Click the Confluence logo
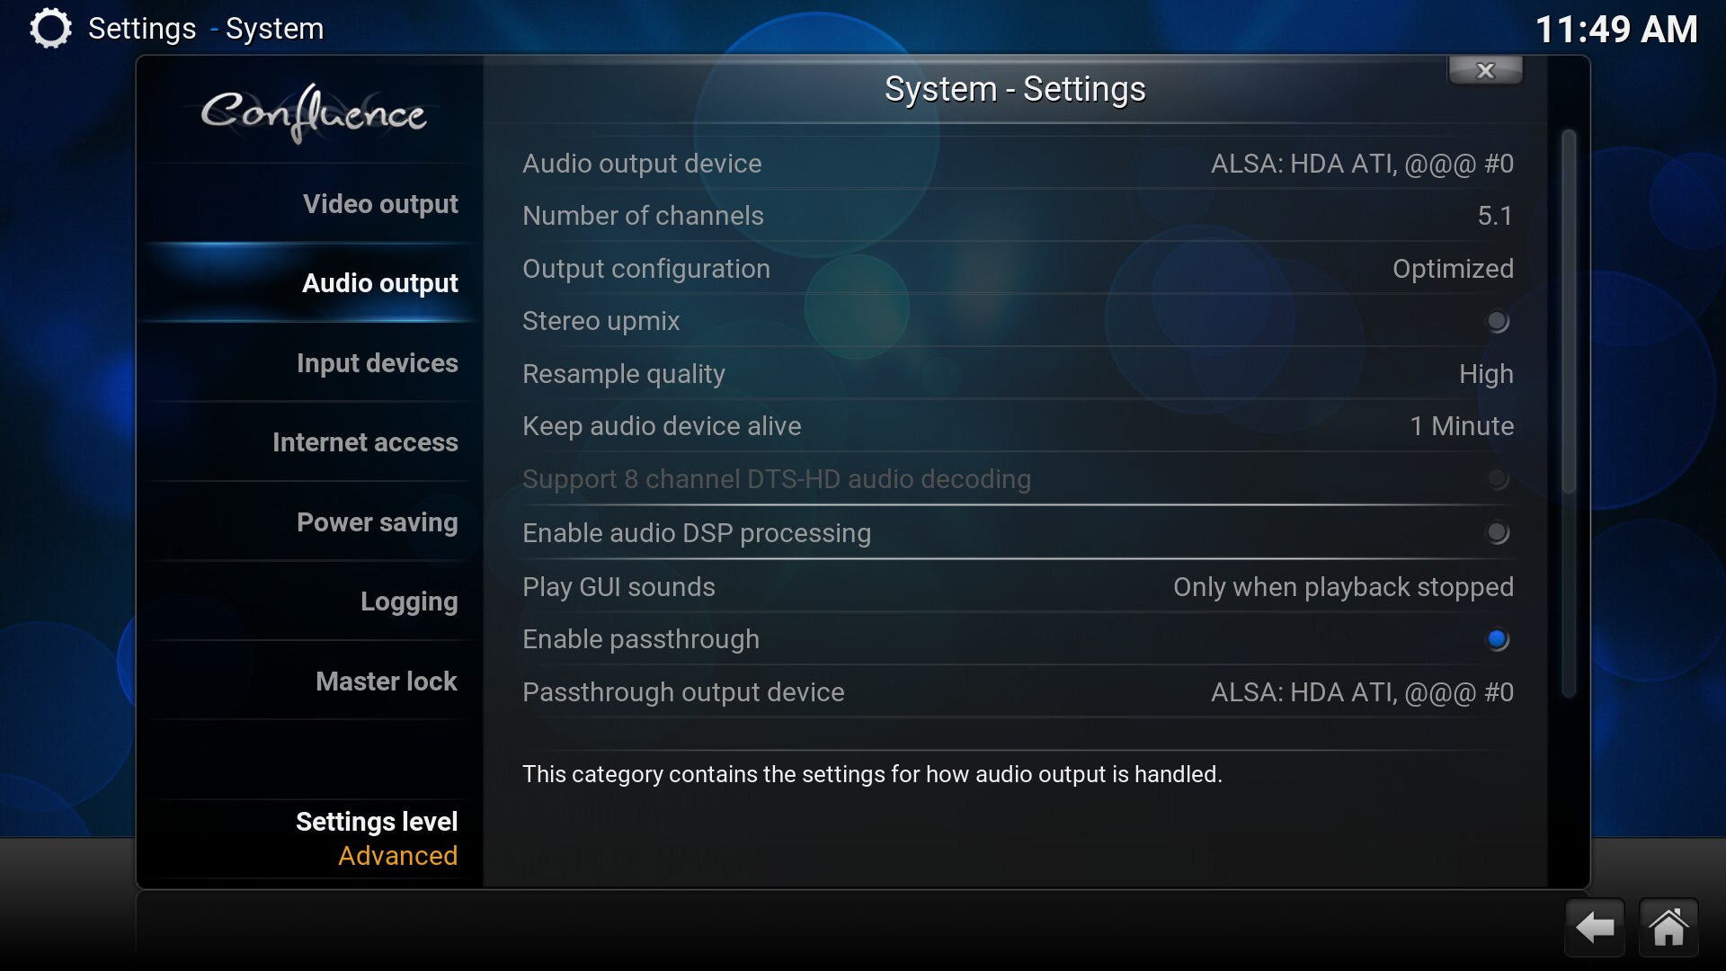1726x971 pixels. (x=313, y=113)
